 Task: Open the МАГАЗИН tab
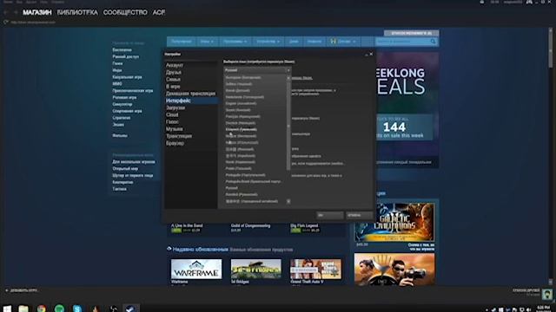click(x=37, y=12)
